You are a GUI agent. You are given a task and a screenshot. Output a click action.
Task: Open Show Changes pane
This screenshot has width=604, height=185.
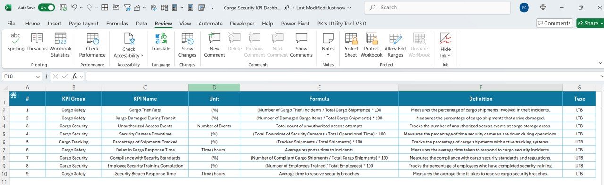pyautogui.click(x=187, y=45)
